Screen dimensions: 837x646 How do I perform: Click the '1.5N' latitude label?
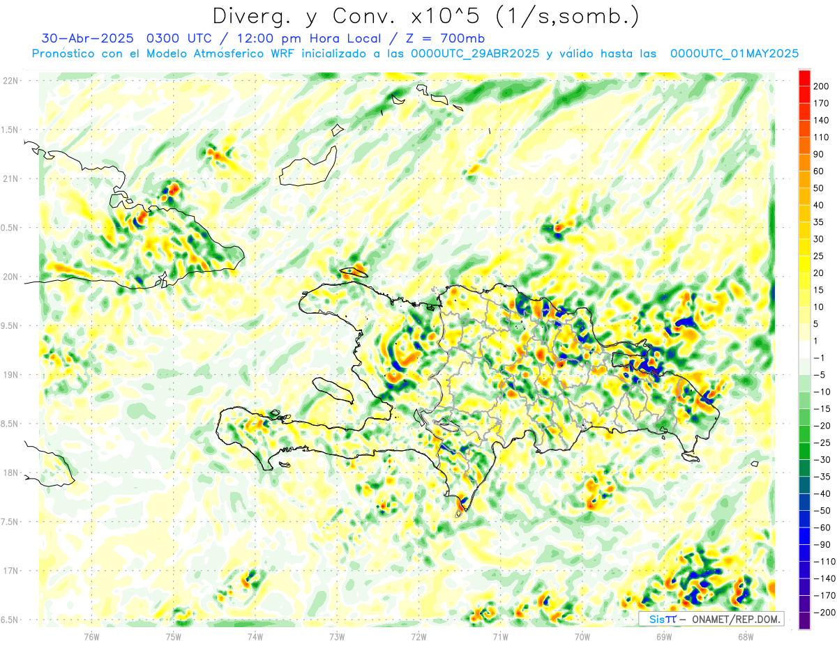tap(10, 130)
